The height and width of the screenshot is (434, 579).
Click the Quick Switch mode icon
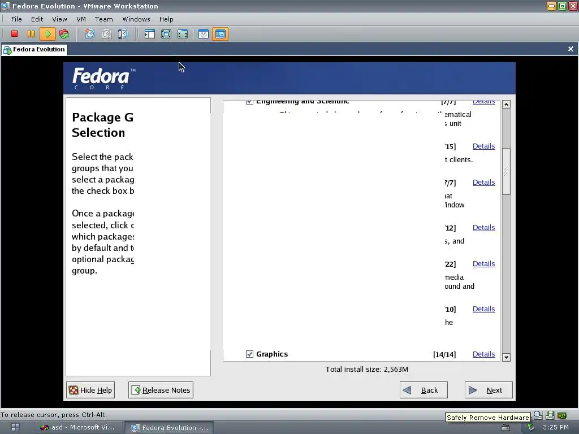coord(166,34)
